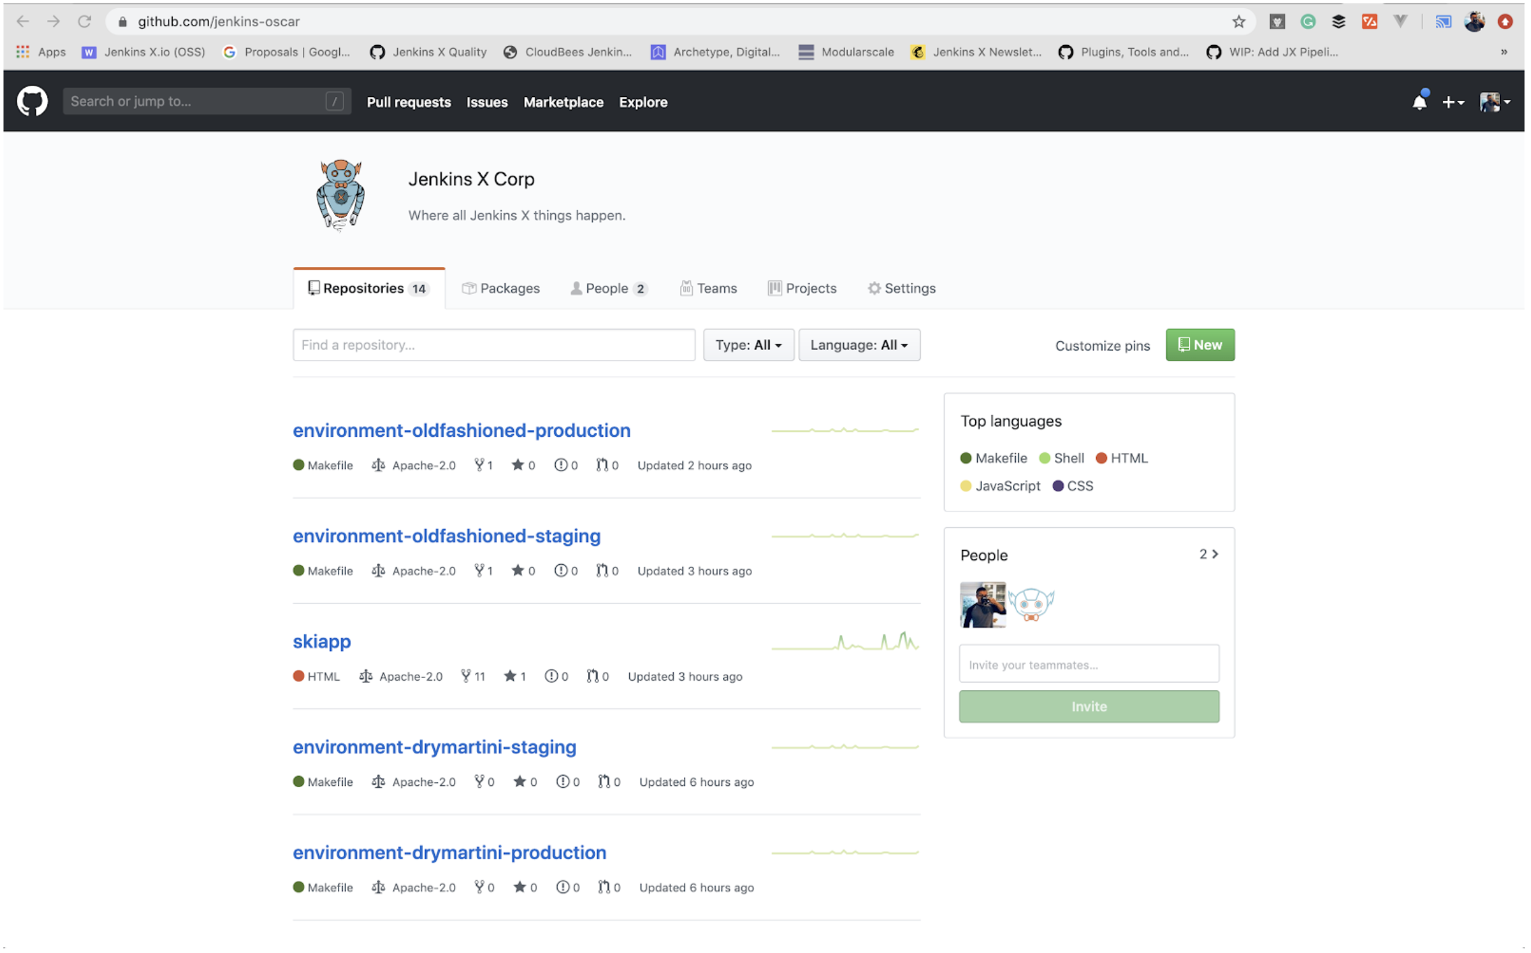This screenshot has height=953, width=1531.
Task: Click the star count on skiapp
Action: (x=515, y=676)
